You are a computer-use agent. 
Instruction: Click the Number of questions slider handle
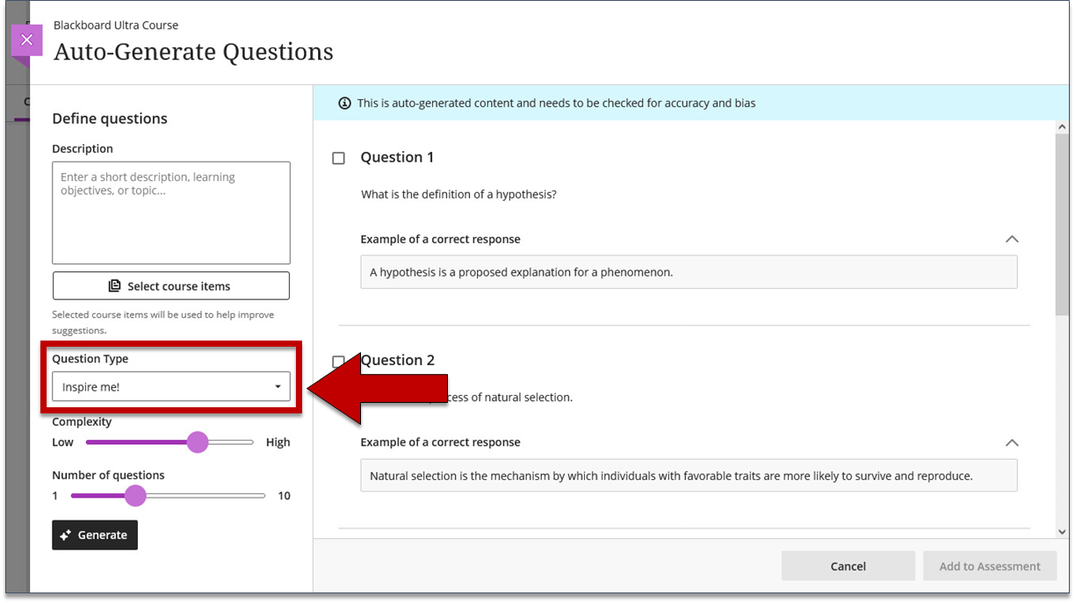[x=135, y=496]
